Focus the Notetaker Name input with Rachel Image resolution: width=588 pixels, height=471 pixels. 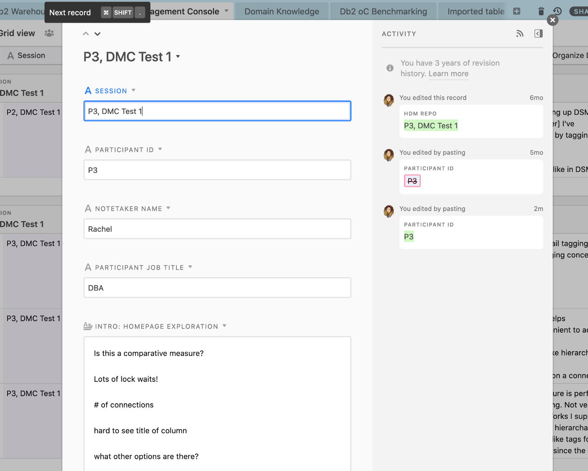pyautogui.click(x=217, y=229)
